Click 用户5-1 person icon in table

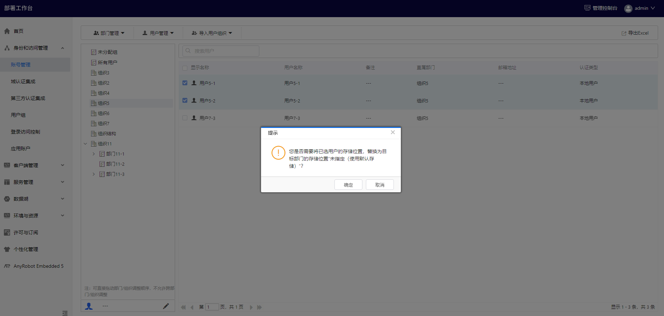(194, 83)
